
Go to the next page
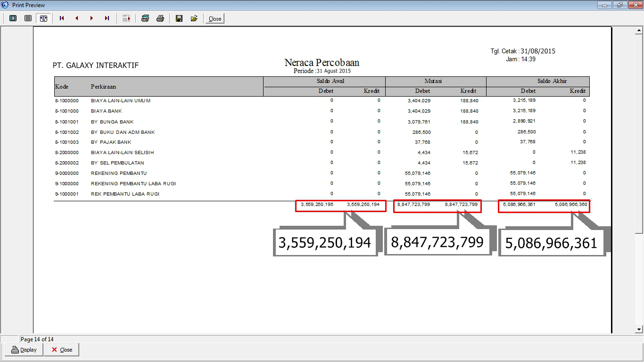click(x=91, y=18)
